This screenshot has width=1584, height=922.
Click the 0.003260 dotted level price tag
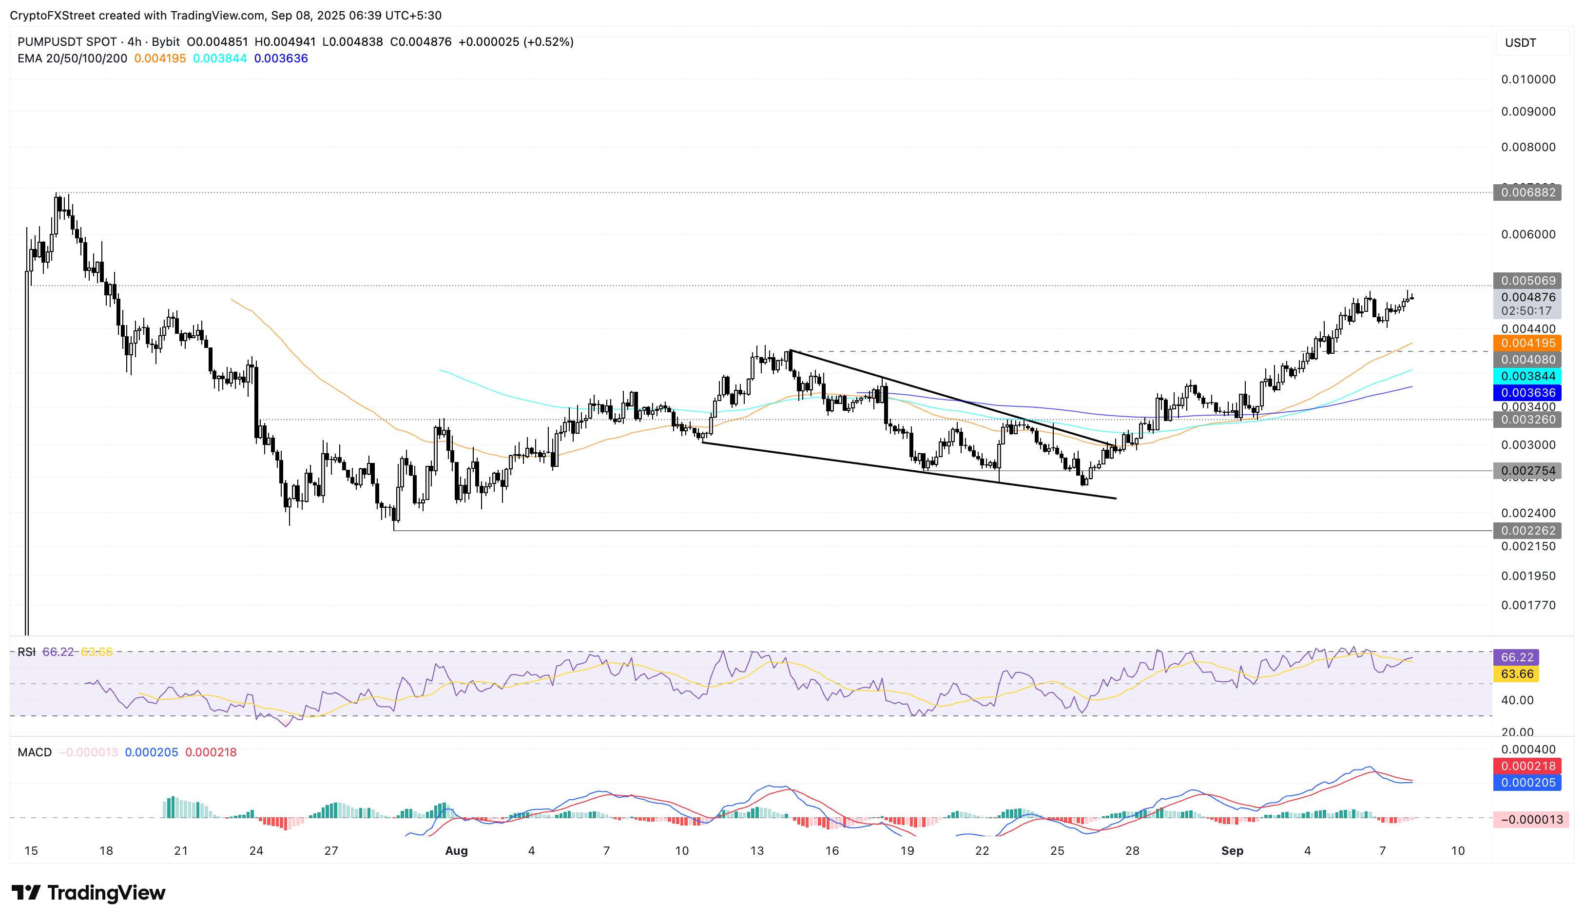pos(1527,419)
